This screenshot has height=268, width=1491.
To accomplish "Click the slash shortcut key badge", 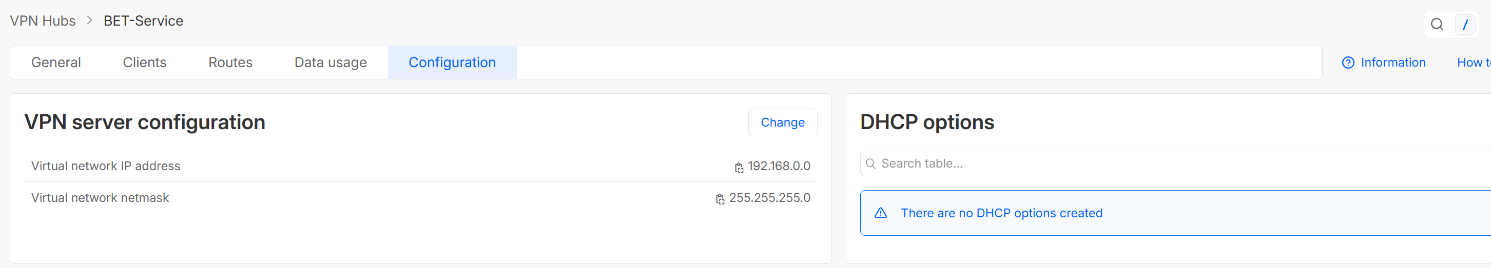I will click(x=1465, y=24).
